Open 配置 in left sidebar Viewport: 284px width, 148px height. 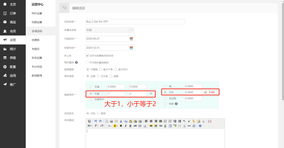tap(13, 67)
